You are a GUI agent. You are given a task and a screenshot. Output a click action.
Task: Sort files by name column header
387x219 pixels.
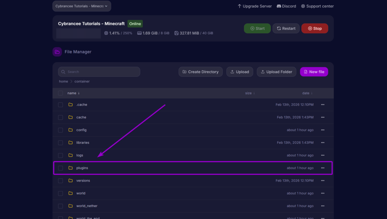(x=73, y=93)
